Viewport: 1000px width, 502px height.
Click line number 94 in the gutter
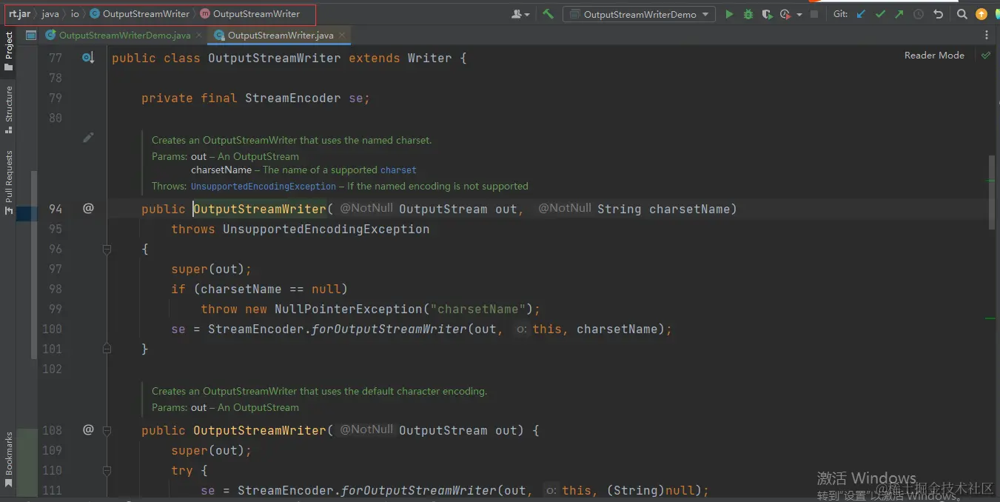pos(56,210)
